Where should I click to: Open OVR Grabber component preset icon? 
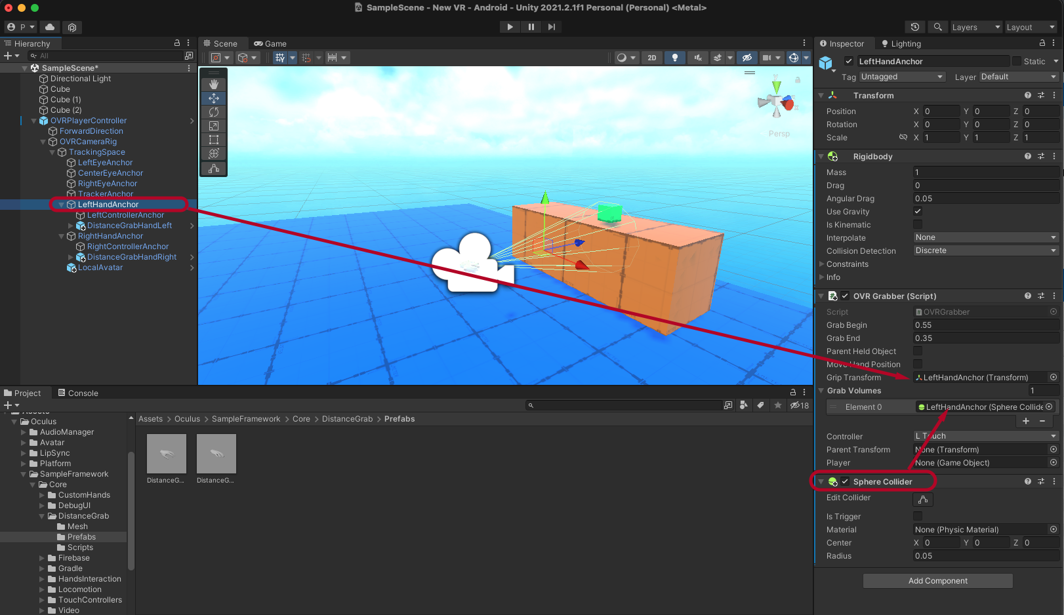tap(1041, 296)
